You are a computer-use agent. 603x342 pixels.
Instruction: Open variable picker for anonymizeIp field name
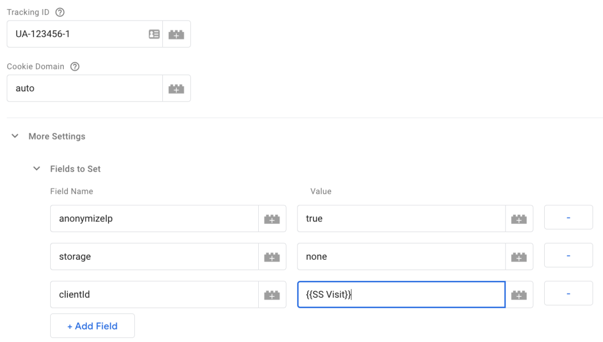click(x=272, y=218)
